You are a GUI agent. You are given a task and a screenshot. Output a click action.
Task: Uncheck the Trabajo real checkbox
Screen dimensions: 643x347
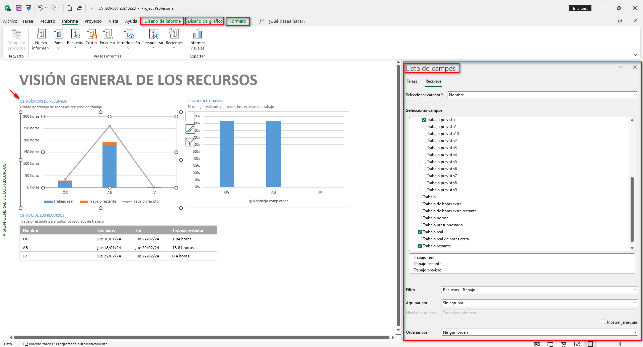click(420, 232)
